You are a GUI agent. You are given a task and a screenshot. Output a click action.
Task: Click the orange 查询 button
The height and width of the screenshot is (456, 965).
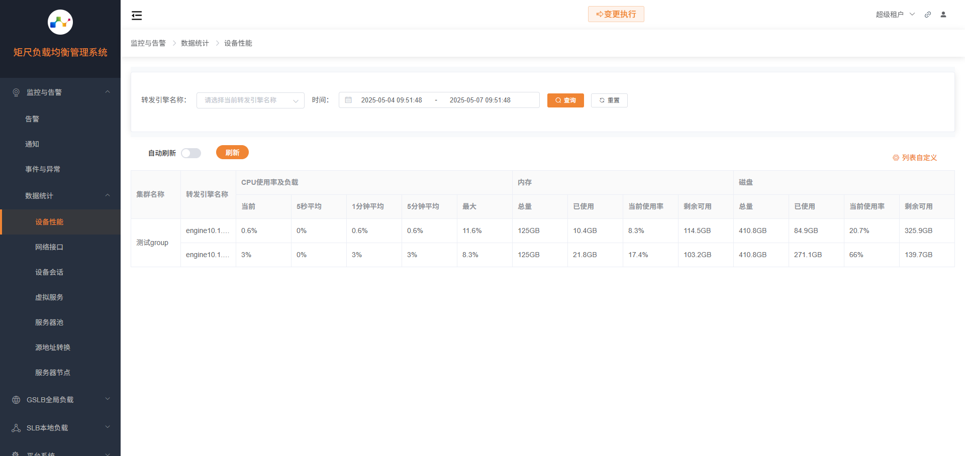(565, 100)
